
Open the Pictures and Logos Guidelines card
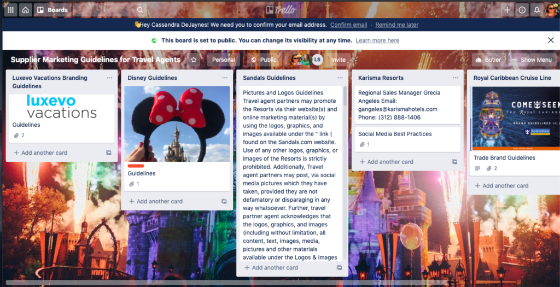(291, 174)
